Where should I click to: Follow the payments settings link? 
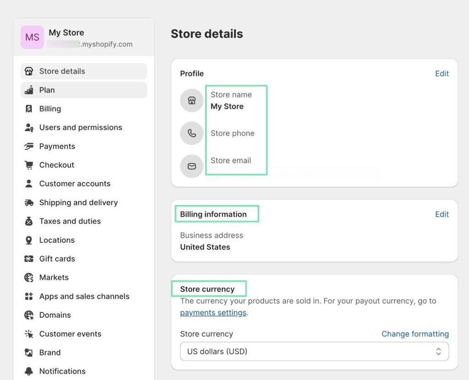coord(213,313)
